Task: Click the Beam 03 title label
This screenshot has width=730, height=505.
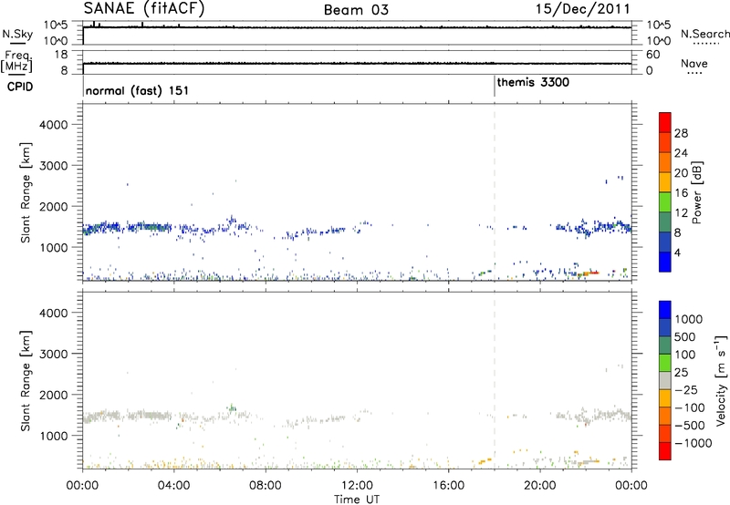Action: (356, 10)
